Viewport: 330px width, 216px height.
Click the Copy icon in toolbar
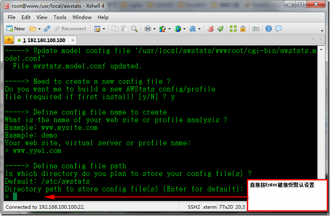coord(115,29)
